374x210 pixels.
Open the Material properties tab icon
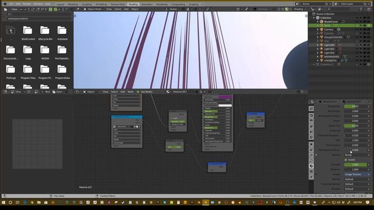tap(311, 166)
